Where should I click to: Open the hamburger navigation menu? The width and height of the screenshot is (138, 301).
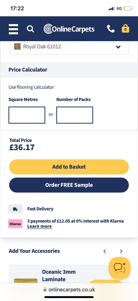click(x=13, y=29)
